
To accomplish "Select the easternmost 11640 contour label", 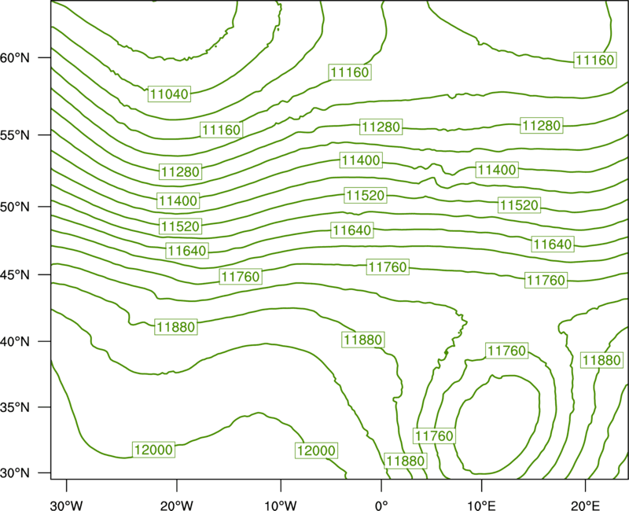I will click(x=553, y=244).
